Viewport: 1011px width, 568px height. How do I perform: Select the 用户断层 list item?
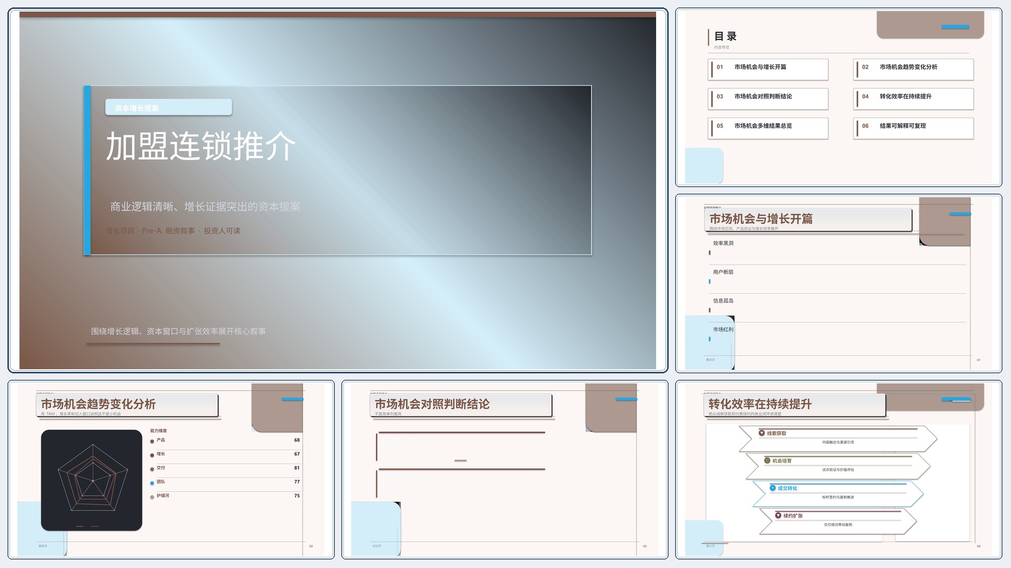[723, 272]
